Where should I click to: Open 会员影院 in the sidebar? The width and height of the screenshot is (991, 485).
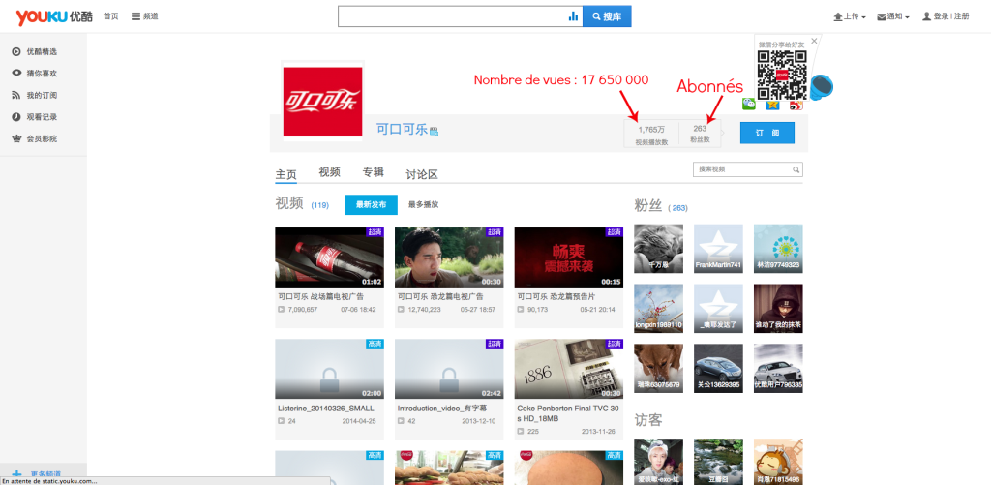point(43,138)
